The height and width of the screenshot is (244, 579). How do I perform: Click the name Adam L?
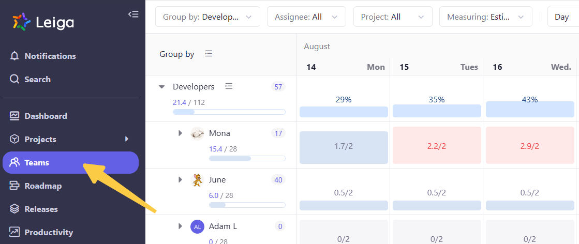(222, 226)
